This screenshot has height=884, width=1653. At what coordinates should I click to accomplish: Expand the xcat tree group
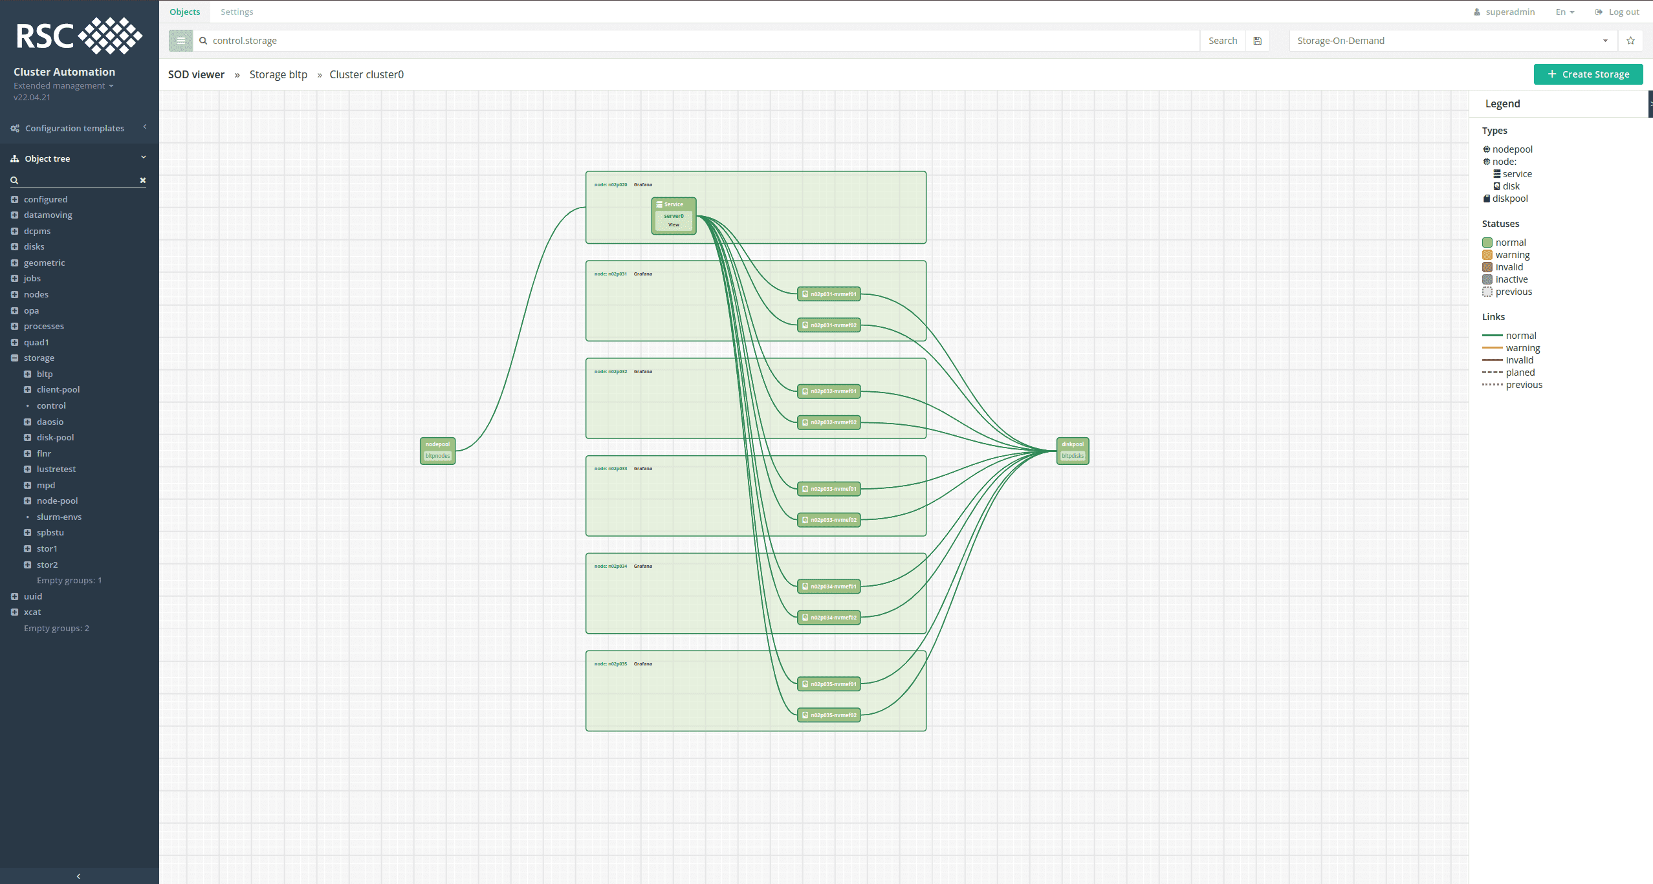click(14, 612)
